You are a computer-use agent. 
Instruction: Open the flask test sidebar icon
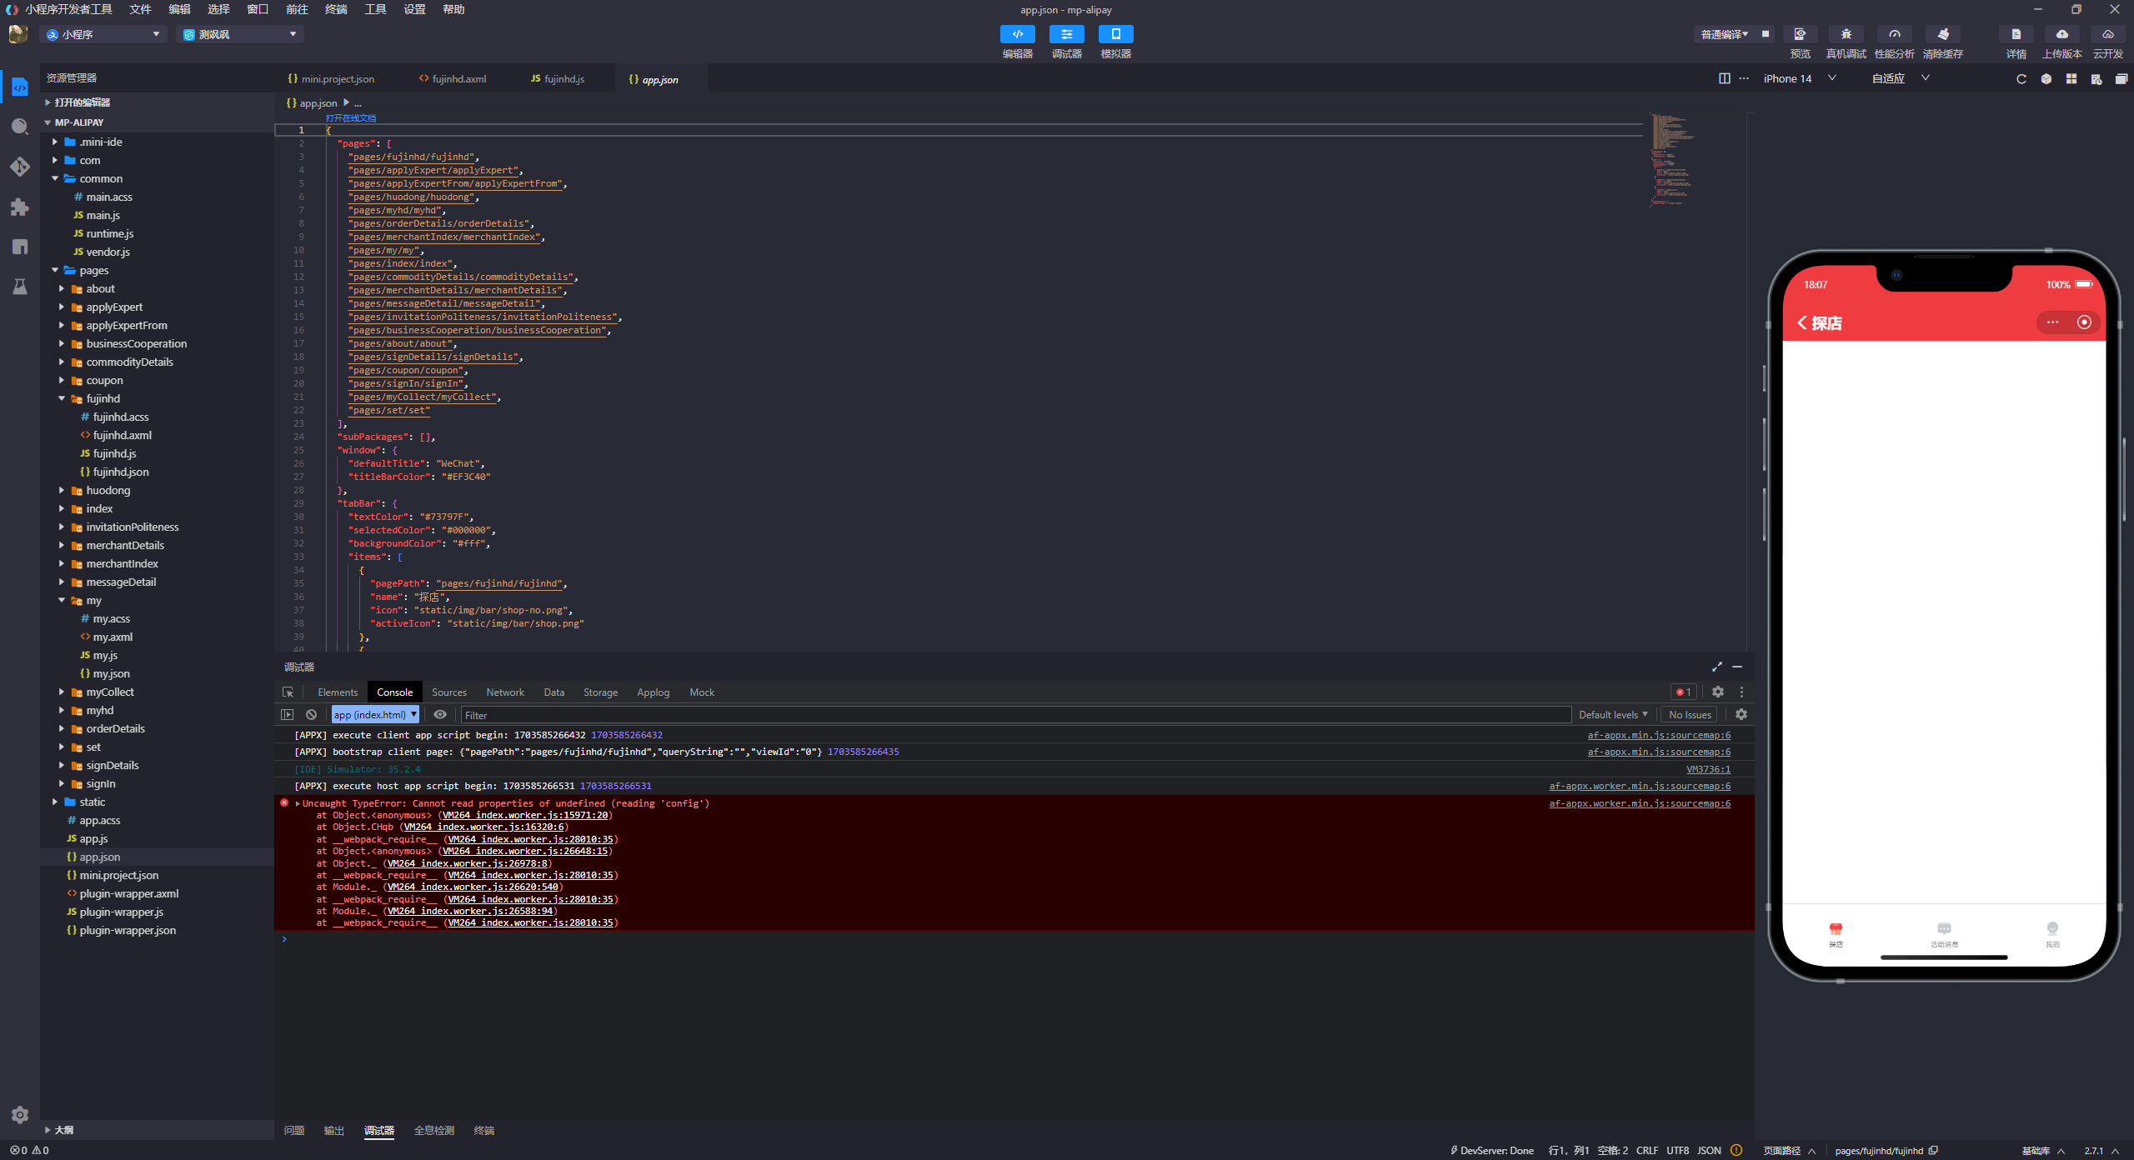tap(20, 287)
